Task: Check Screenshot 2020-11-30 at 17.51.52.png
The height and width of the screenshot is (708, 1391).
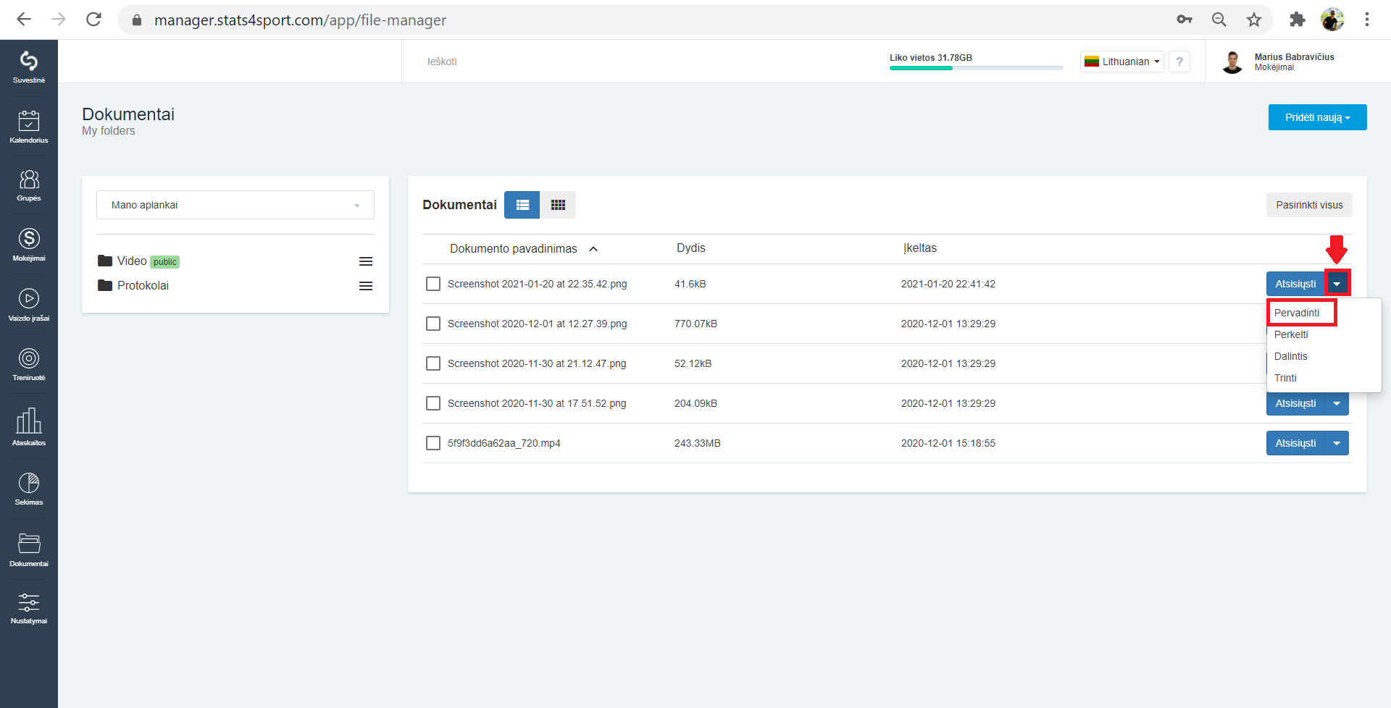Action: (433, 403)
